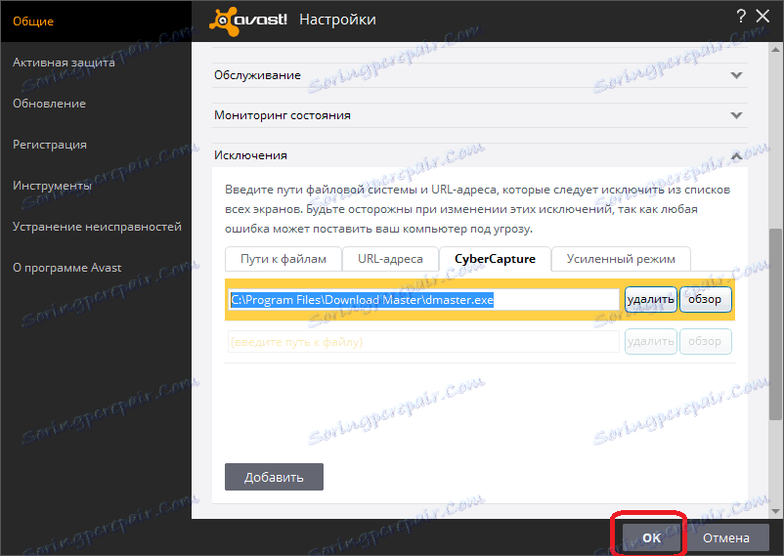Switch to the Пути к файлам tab
Viewport: 784px width, 556px height.
(x=283, y=259)
